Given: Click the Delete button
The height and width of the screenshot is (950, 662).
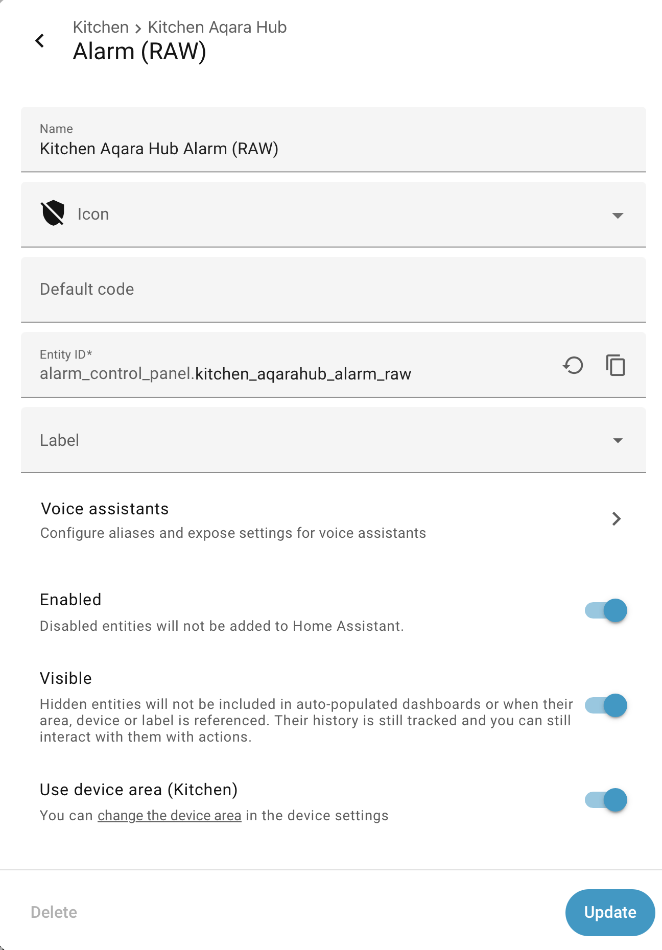Looking at the screenshot, I should (x=54, y=912).
